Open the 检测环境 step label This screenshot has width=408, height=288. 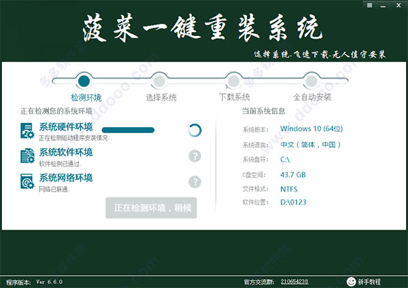click(x=86, y=98)
